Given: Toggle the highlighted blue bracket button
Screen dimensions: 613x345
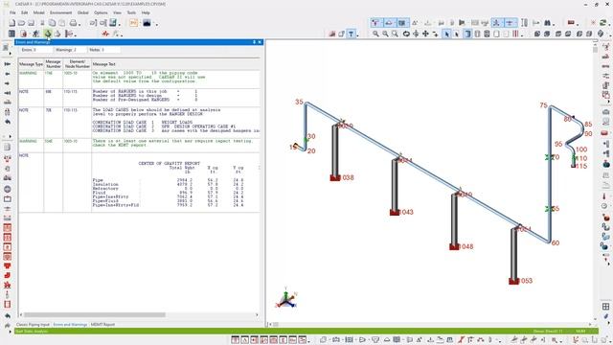Looking at the screenshot, I should click(467, 34).
